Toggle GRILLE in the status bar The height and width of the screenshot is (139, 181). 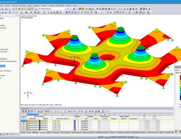pos(107,137)
